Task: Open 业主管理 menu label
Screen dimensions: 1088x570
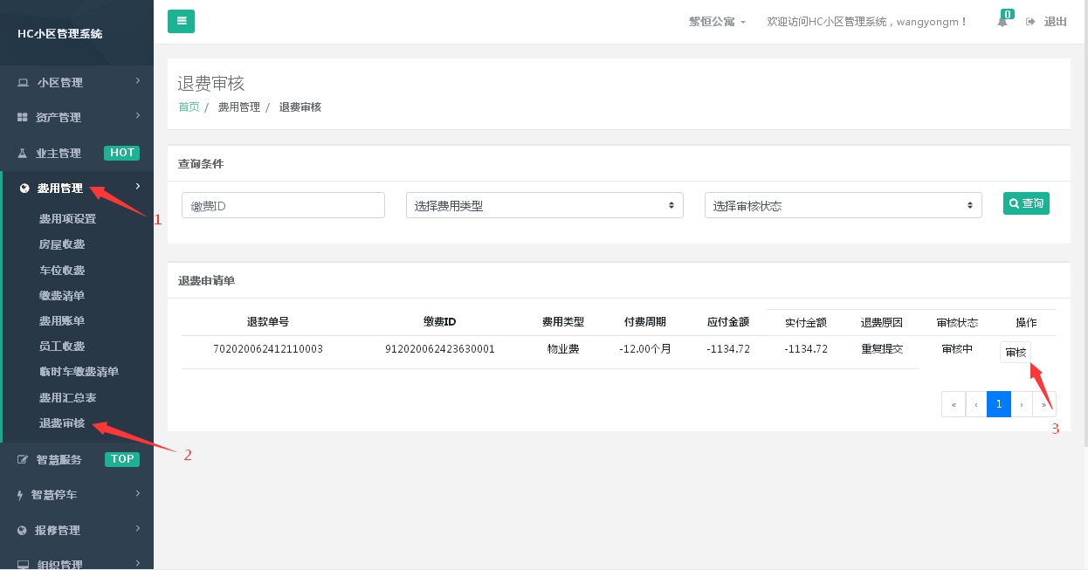Action: tap(58, 154)
